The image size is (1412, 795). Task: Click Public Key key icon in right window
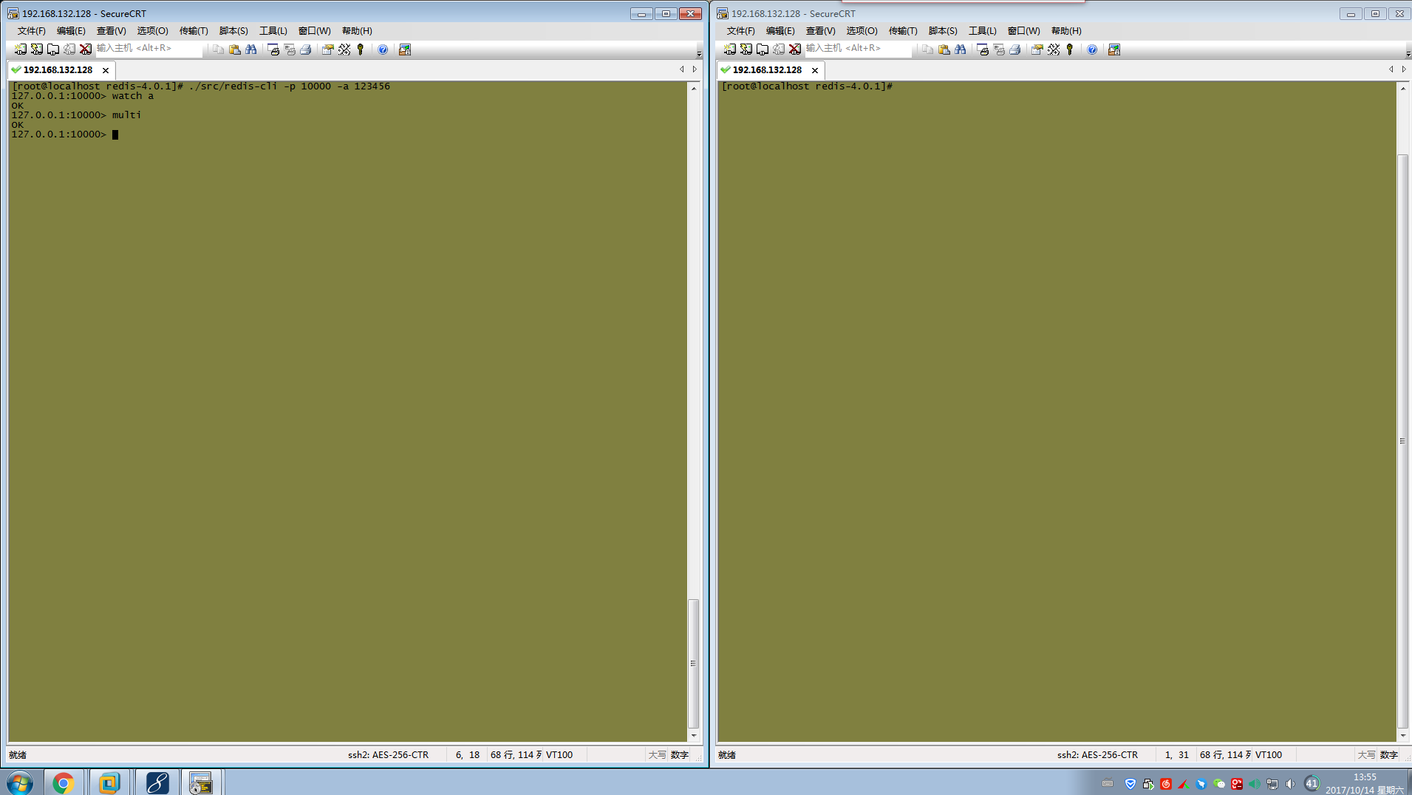(1070, 50)
